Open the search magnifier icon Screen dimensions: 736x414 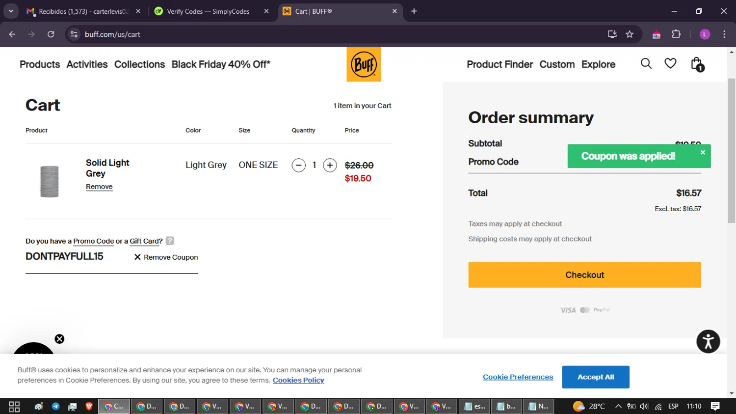646,64
